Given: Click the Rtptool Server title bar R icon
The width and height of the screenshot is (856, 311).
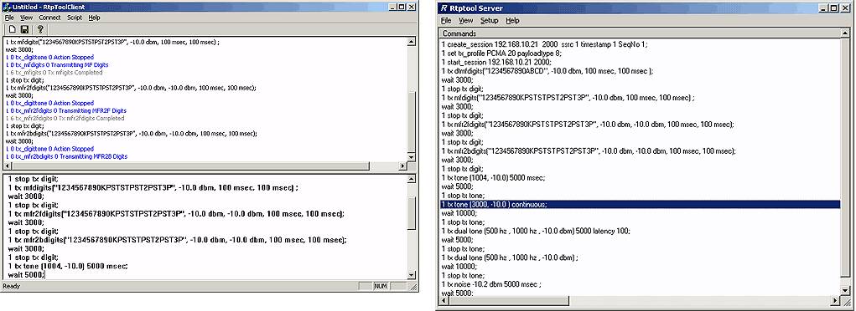Looking at the screenshot, I should click(x=444, y=8).
